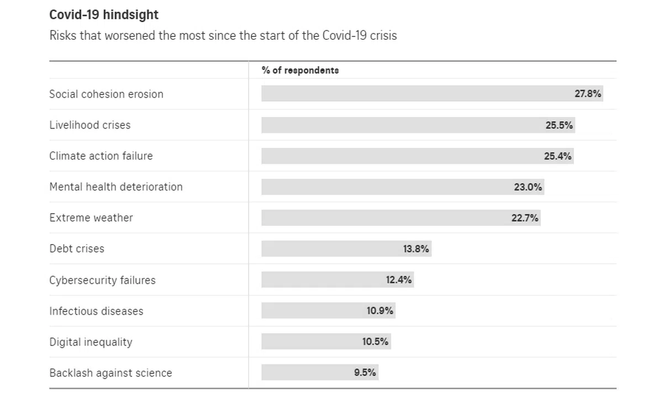Screen dimensions: 663x398
Task: Click the "Social cohesion erosion" row label
Action: coord(106,94)
